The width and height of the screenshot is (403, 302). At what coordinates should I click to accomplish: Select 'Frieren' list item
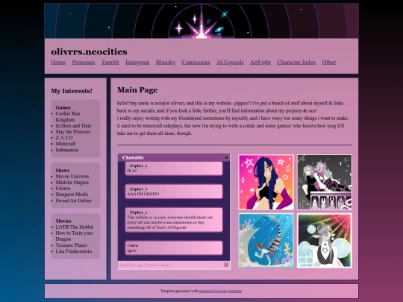click(63, 188)
